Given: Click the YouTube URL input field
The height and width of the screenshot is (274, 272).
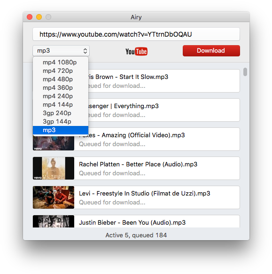Looking at the screenshot, I should point(136,34).
